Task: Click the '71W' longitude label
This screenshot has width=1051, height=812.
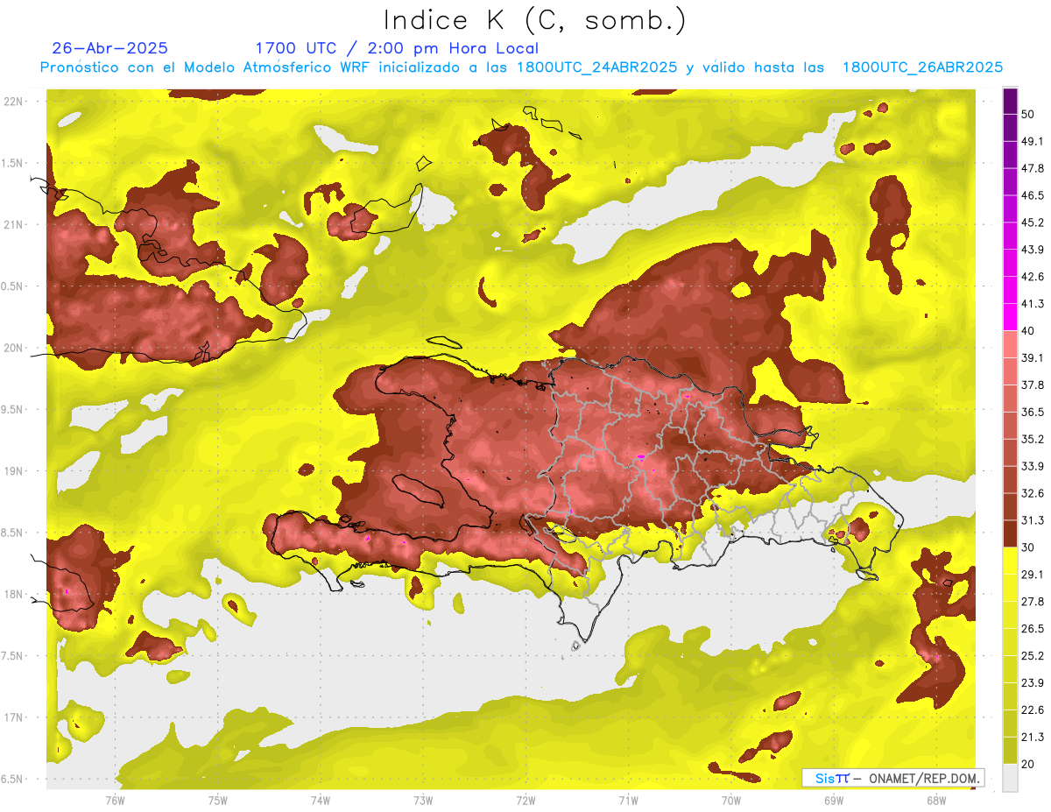Action: pyautogui.click(x=629, y=801)
